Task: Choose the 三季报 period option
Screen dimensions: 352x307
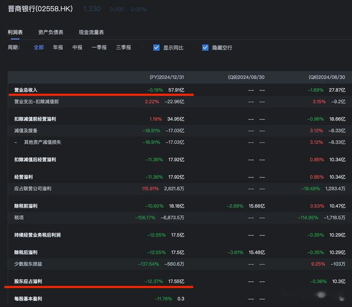Action: click(x=123, y=47)
